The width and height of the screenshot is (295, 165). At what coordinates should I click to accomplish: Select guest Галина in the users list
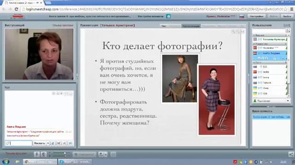tap(270, 82)
